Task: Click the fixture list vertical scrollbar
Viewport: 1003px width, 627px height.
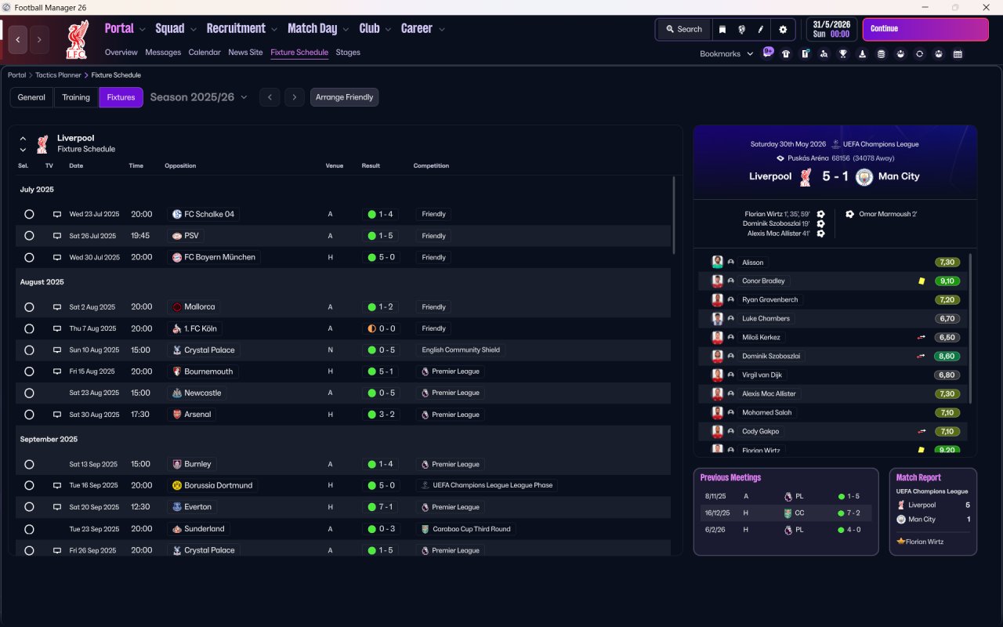Action: [x=674, y=215]
